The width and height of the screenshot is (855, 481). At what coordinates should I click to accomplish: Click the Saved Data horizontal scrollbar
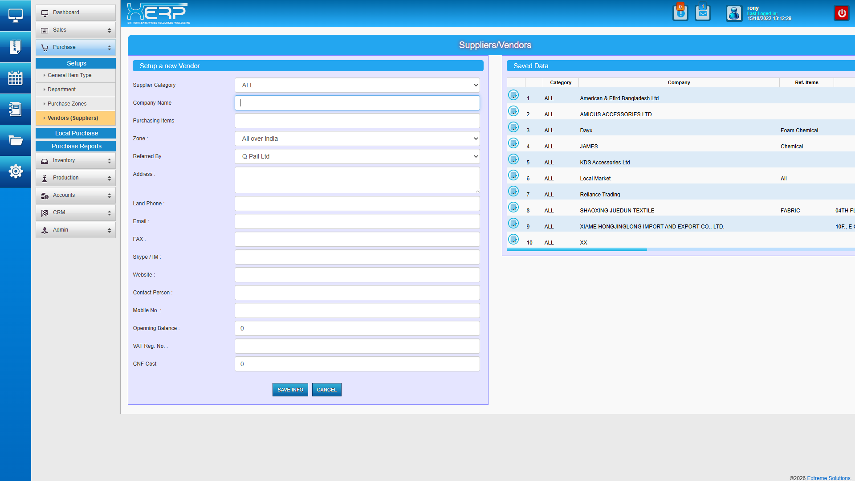point(577,250)
